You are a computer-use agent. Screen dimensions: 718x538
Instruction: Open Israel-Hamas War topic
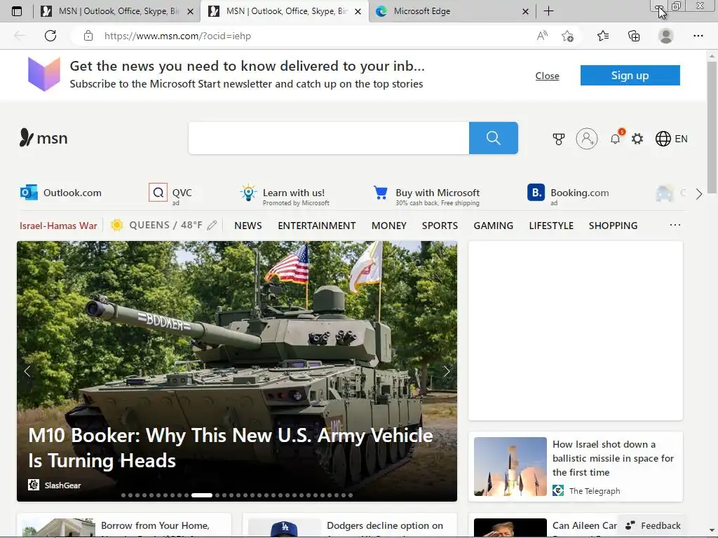(x=59, y=226)
